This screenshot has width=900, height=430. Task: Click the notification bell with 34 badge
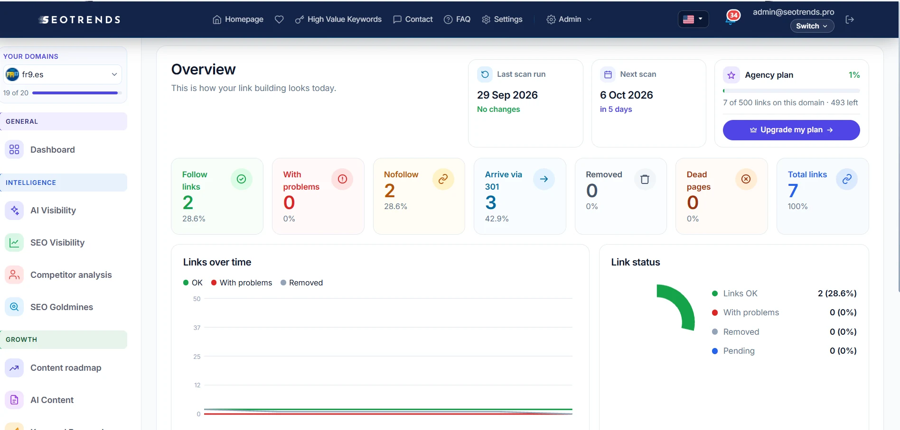pyautogui.click(x=731, y=18)
